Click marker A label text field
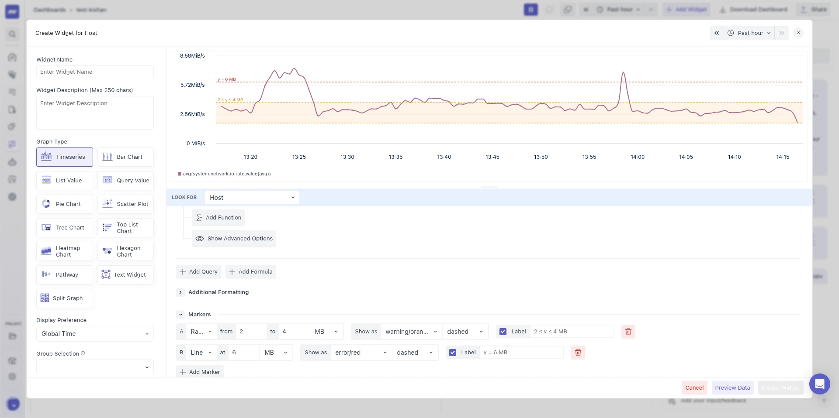Screen dimensions: 839x418 tap(572, 332)
